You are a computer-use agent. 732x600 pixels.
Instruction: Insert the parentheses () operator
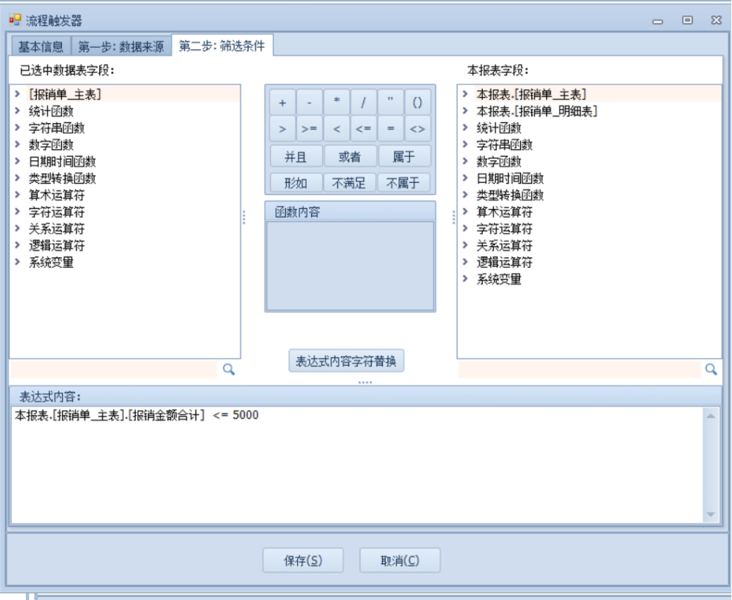(417, 103)
